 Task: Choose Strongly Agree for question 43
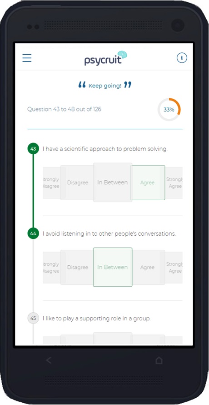[x=174, y=182]
